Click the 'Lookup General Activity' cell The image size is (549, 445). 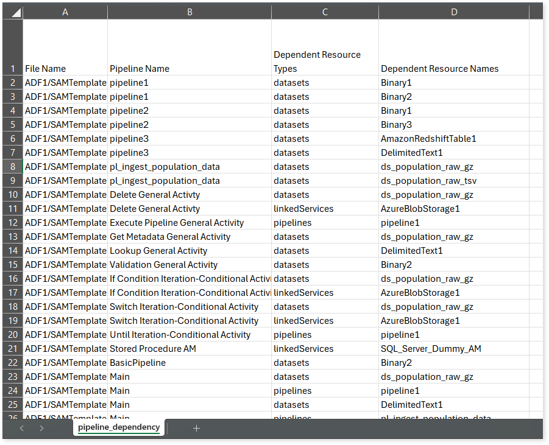point(189,251)
